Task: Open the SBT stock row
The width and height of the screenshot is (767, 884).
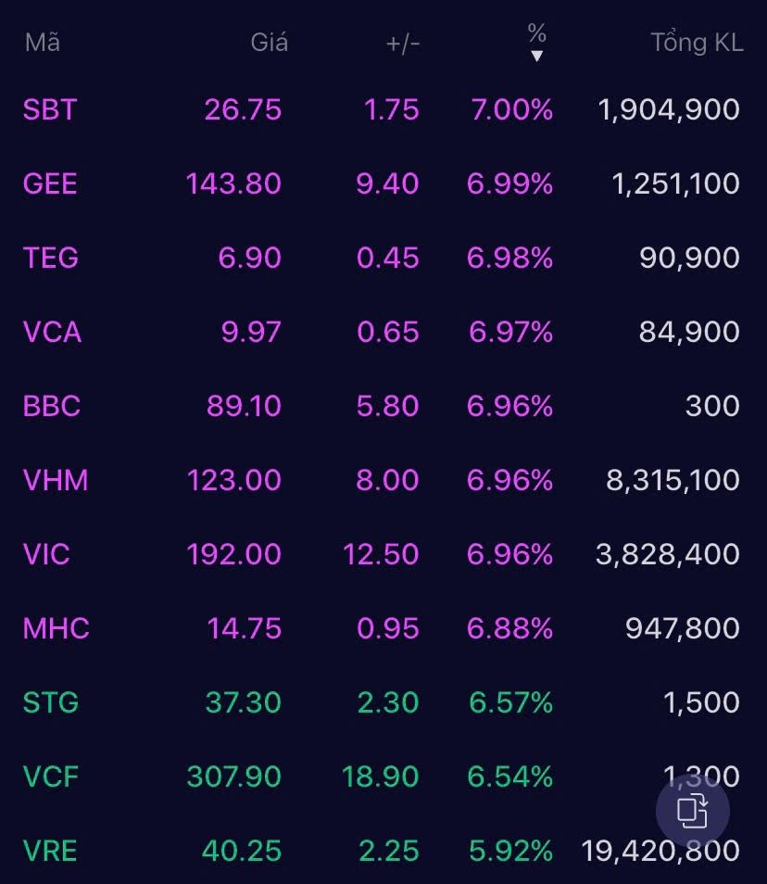Action: click(x=50, y=109)
